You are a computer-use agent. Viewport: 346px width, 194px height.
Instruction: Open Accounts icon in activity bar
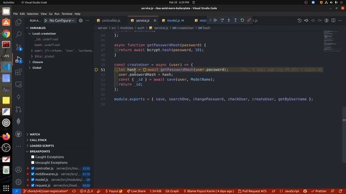click(18, 170)
